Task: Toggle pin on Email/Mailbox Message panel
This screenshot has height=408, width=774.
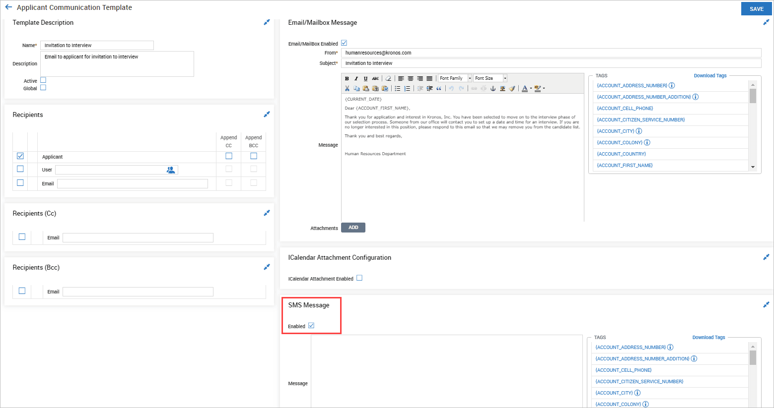Action: point(766,22)
